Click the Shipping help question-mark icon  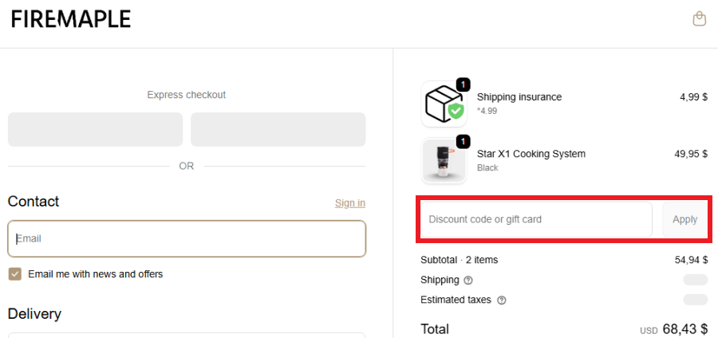coord(468,281)
